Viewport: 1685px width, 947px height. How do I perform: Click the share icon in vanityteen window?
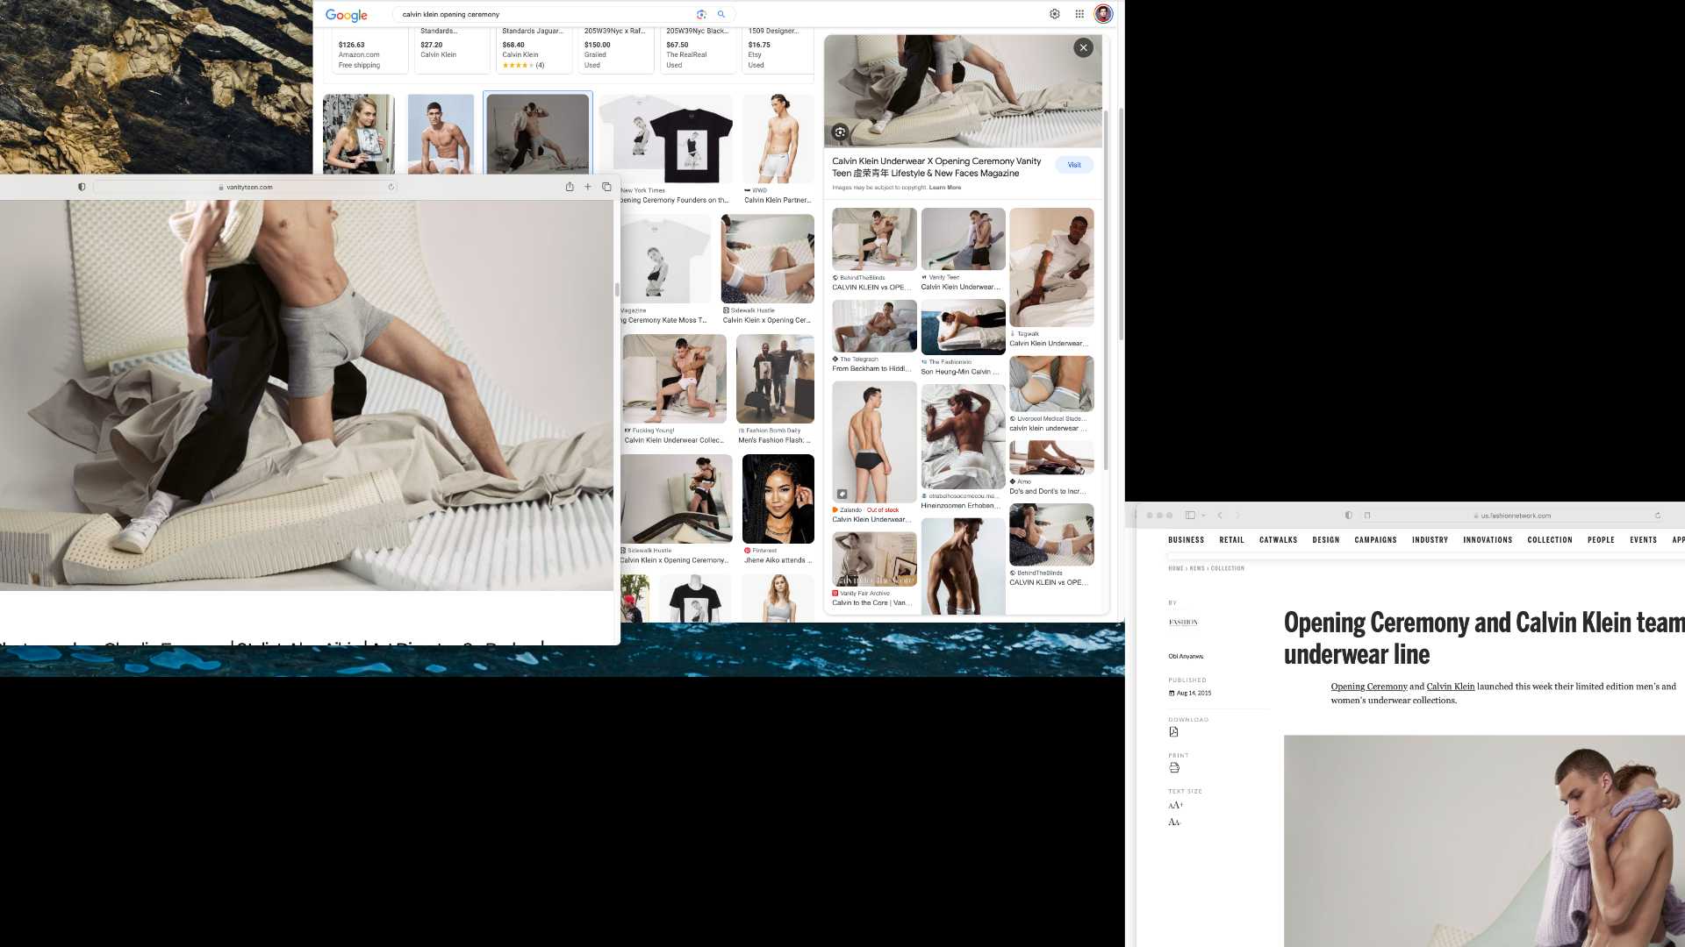pos(570,187)
